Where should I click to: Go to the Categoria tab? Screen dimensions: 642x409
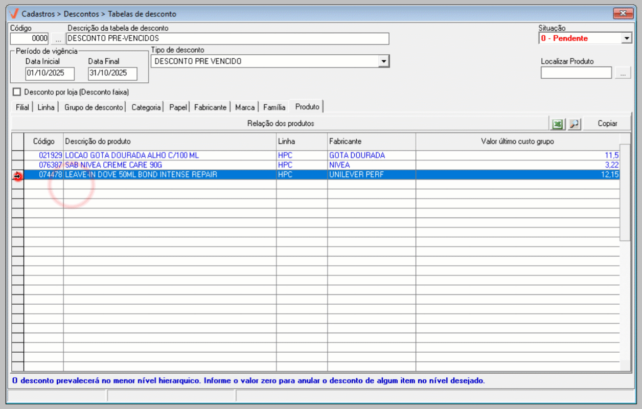(x=146, y=107)
